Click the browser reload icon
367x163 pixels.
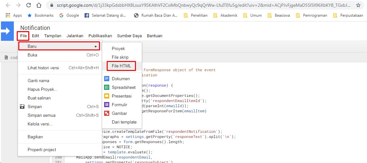[x=28, y=5]
